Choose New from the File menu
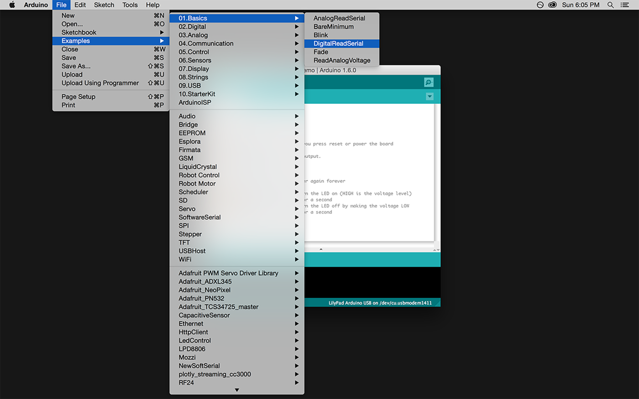The image size is (639, 399). 111,16
